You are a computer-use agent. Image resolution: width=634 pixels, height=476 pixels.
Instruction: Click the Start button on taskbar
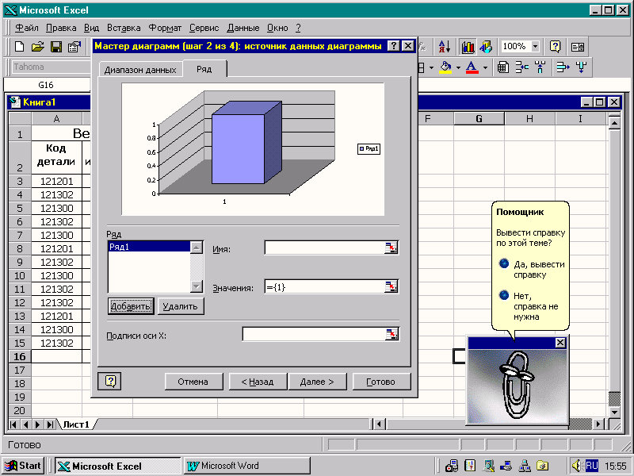(x=24, y=466)
